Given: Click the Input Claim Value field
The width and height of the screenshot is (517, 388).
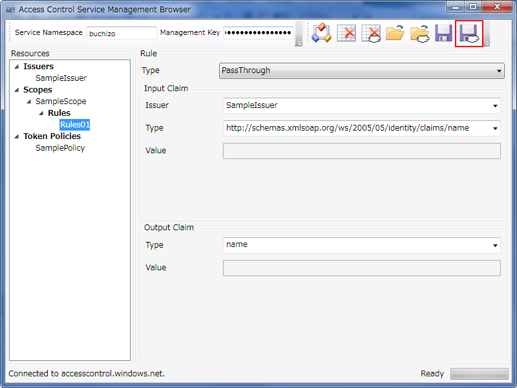Looking at the screenshot, I should tap(362, 151).
